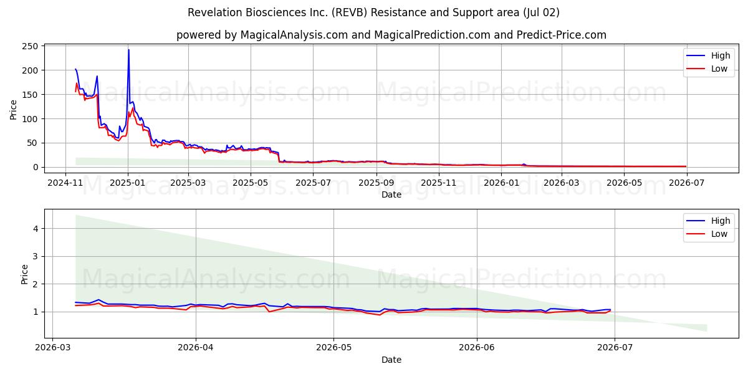The image size is (748, 374).
Task: Click 'High' in the bottom chart legend
Action: pos(720,221)
